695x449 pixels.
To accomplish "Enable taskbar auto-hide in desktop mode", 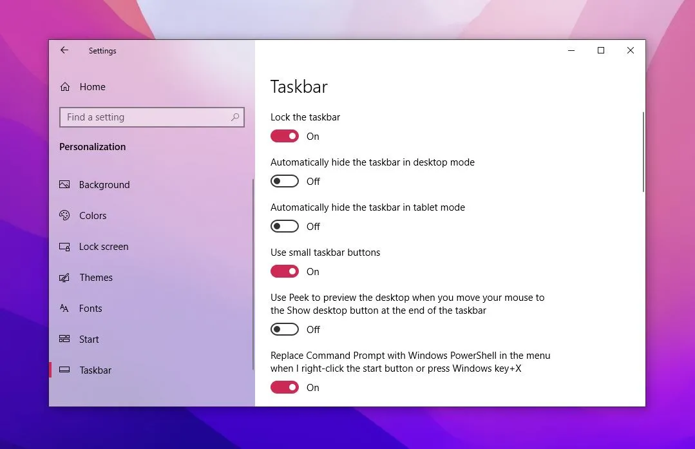I will (285, 181).
